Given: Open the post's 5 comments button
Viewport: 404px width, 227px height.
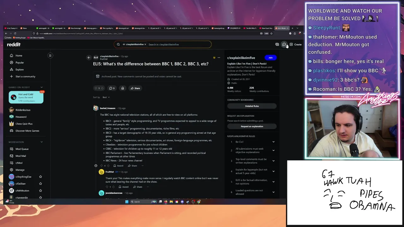Looking at the screenshot, I should (112, 88).
